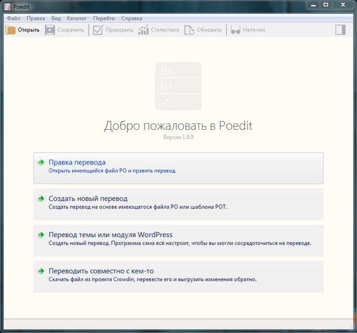Click the Версия 1.8.9 text

tap(178, 137)
